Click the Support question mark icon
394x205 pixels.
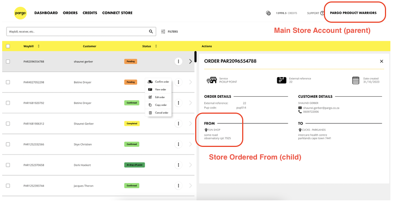click(x=322, y=13)
